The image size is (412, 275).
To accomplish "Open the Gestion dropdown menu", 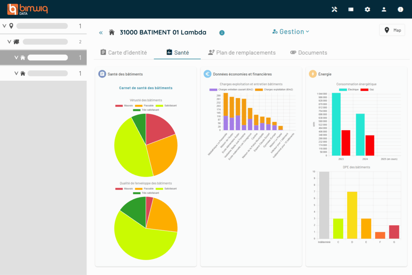I will [x=290, y=31].
